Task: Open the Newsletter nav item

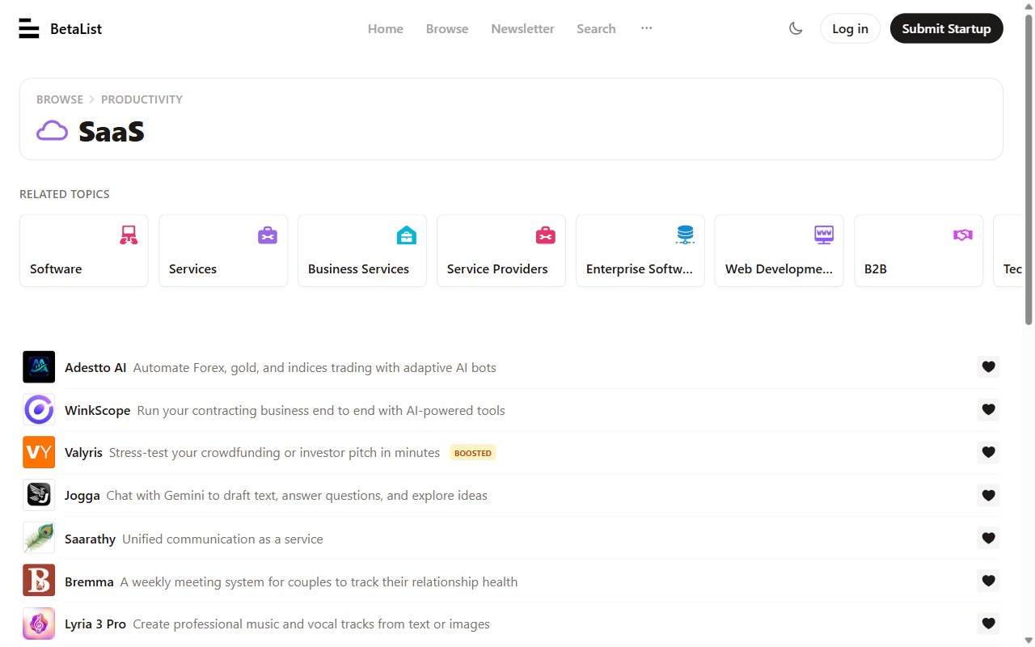Action: coord(522,28)
